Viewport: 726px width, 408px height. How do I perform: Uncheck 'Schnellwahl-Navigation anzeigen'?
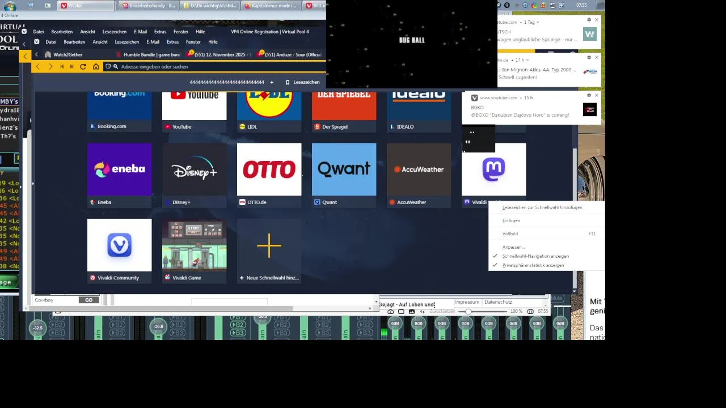[x=546, y=256]
